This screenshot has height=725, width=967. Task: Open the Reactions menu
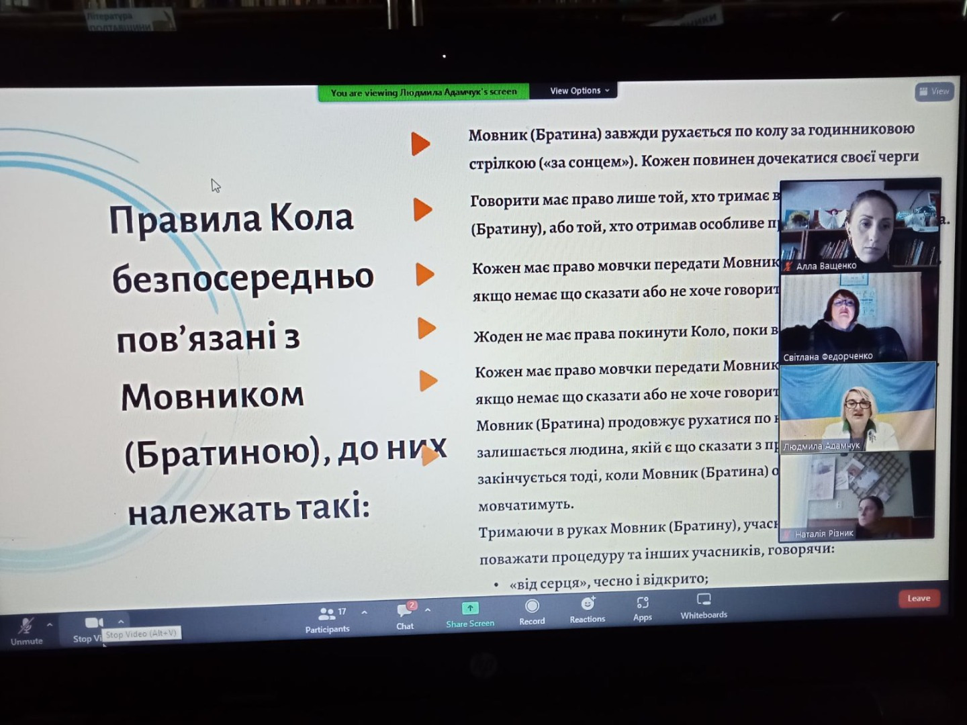[588, 608]
